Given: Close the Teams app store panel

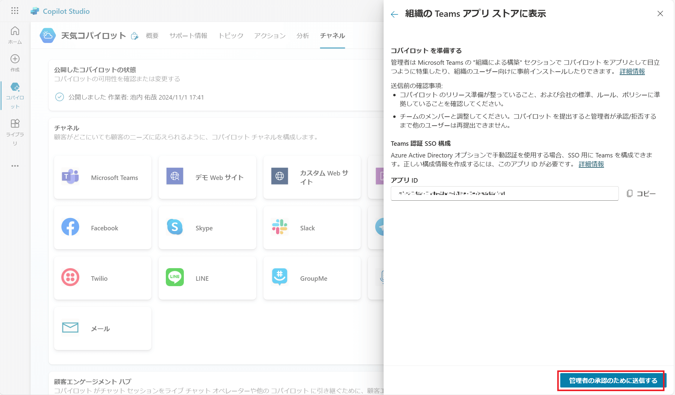Looking at the screenshot, I should (660, 13).
